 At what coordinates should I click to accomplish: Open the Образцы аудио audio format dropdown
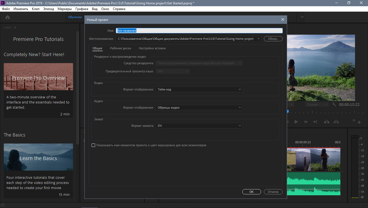[x=199, y=107]
